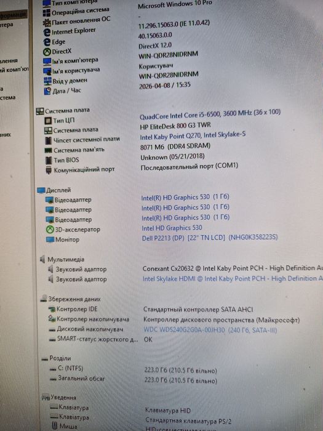The width and height of the screenshot is (323, 431).
Task: Select the 8071 МБ (DDR4 SDRAM) memory value
Action: coord(175,147)
